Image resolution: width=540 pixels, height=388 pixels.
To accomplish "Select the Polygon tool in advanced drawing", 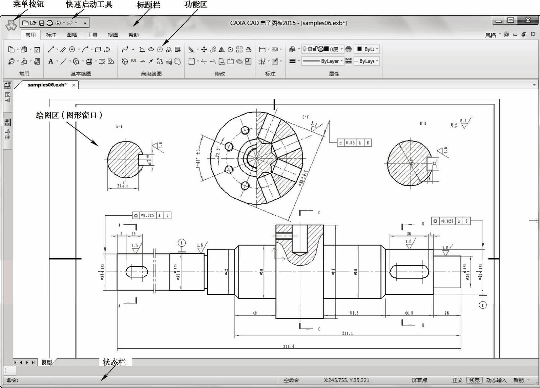I will (160, 50).
